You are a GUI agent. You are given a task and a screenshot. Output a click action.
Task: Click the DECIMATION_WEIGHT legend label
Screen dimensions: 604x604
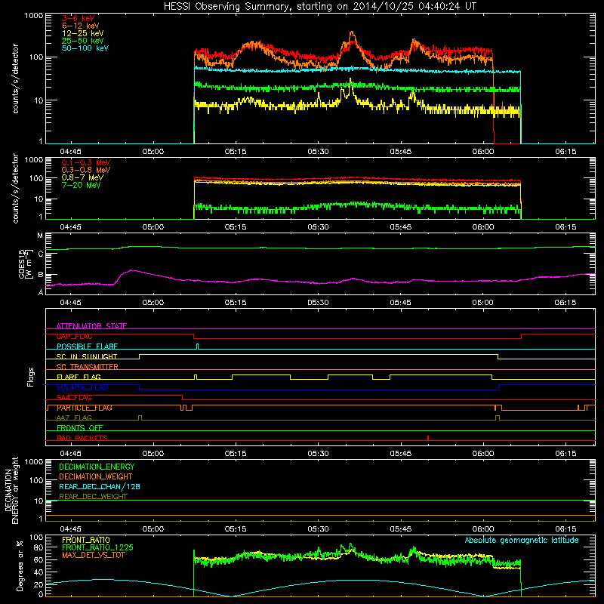96,476
